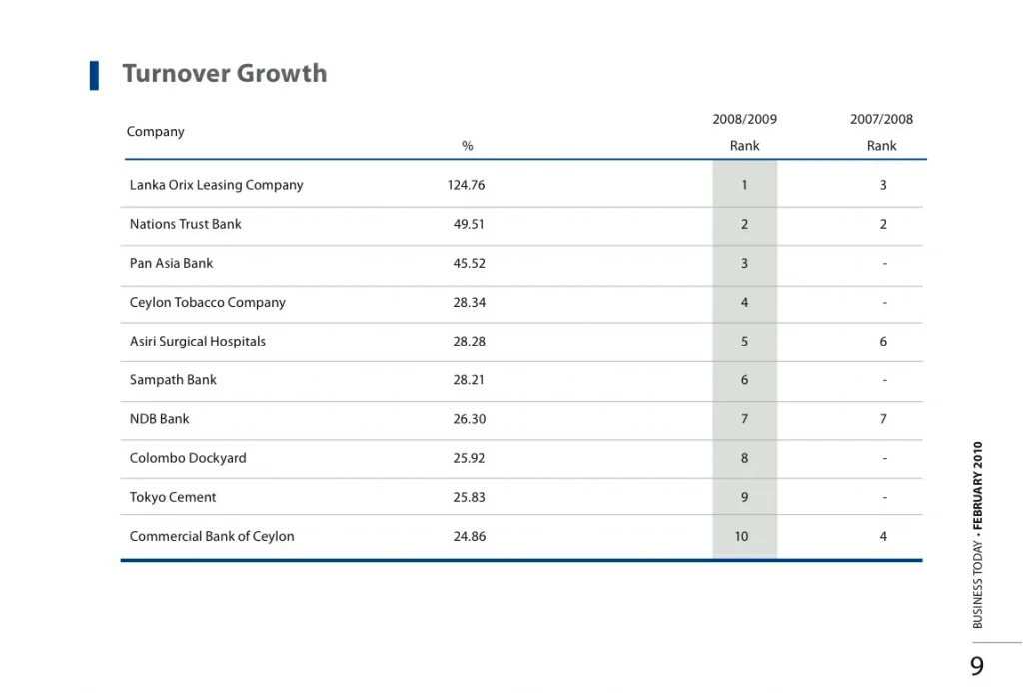Select the 2007/2008 column header

pos(881,120)
